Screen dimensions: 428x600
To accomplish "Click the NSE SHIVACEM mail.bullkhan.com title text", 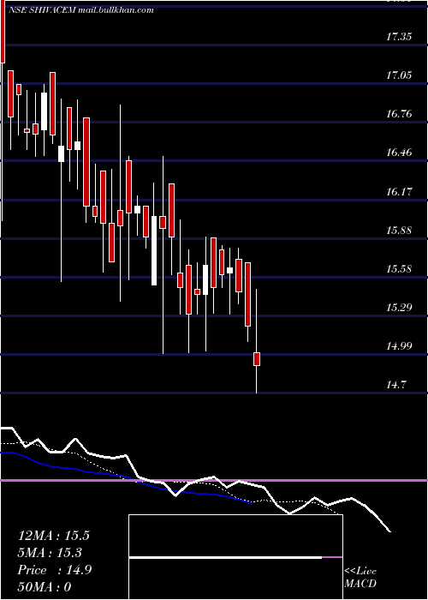I will (80, 10).
